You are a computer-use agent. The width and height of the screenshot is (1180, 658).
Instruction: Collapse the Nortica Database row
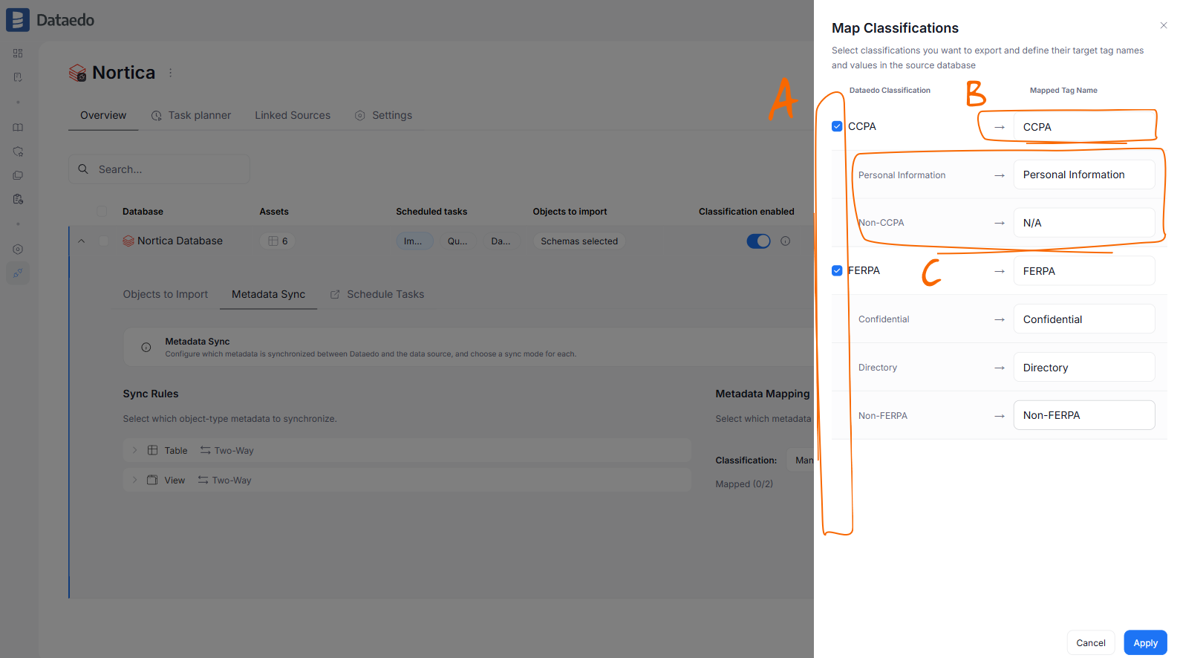[x=82, y=241]
